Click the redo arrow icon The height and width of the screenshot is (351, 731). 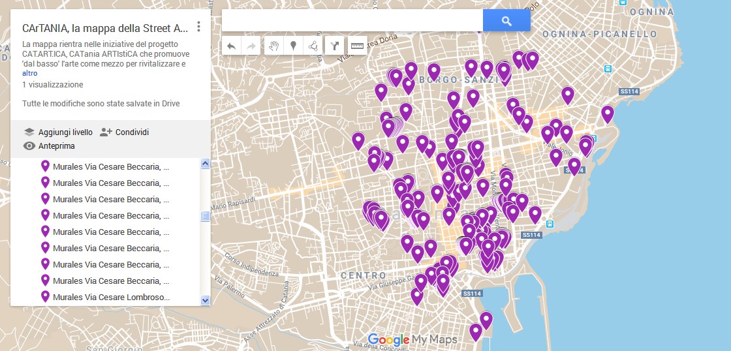tap(251, 46)
